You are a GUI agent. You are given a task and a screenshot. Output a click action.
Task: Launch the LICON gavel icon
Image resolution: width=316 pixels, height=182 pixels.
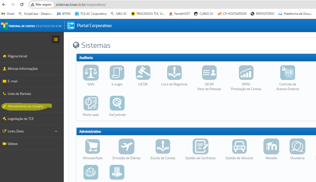click(x=143, y=73)
